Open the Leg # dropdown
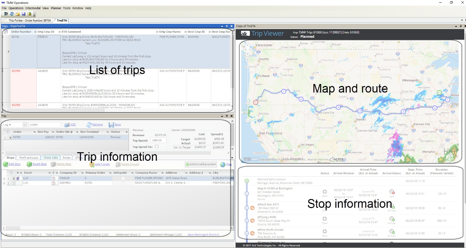 [x=25, y=125]
